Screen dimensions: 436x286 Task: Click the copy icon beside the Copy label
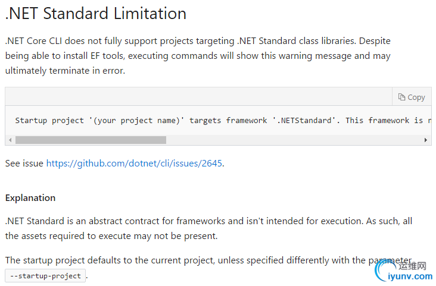[402, 97]
